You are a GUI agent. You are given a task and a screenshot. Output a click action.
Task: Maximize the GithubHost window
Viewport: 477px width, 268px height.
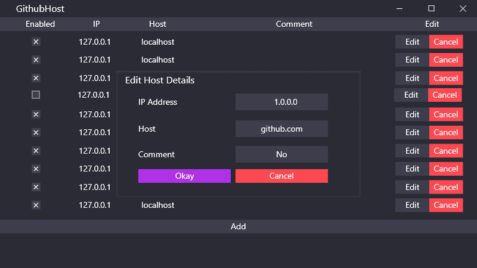431,8
